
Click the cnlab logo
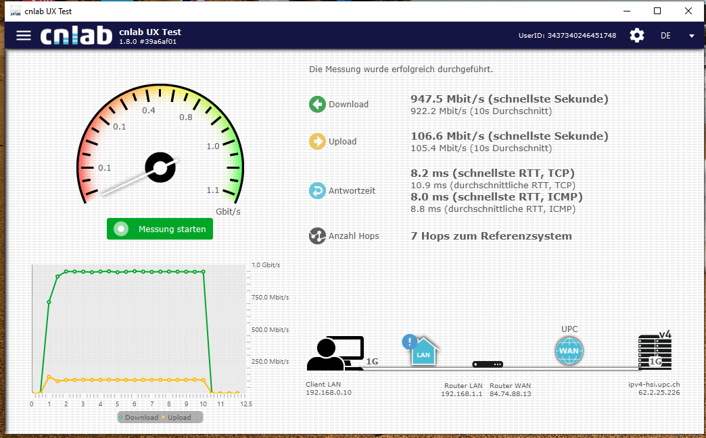point(76,36)
